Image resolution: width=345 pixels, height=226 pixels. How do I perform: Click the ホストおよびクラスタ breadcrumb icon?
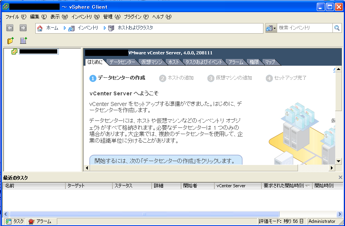[x=111, y=28]
